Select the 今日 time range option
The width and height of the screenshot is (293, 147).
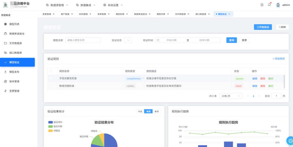click(x=140, y=111)
